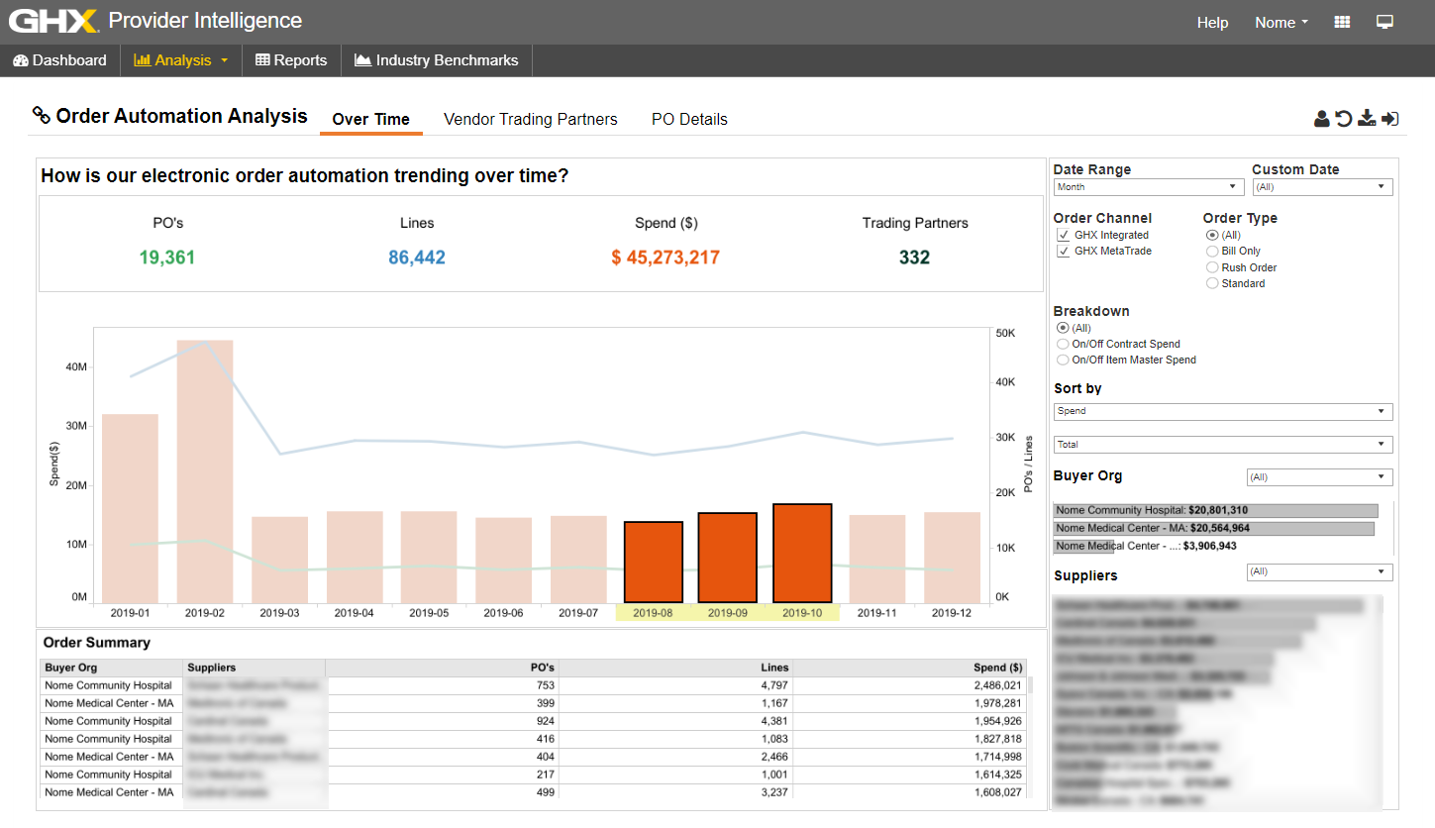
Task: Click the sign-in arrow export icon
Action: (x=1389, y=119)
